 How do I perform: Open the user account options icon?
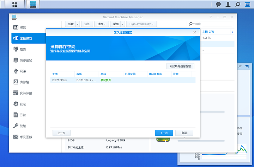228,4
